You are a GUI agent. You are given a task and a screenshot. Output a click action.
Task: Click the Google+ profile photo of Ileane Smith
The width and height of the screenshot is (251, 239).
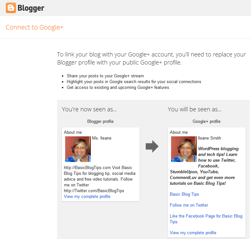(x=184, y=149)
